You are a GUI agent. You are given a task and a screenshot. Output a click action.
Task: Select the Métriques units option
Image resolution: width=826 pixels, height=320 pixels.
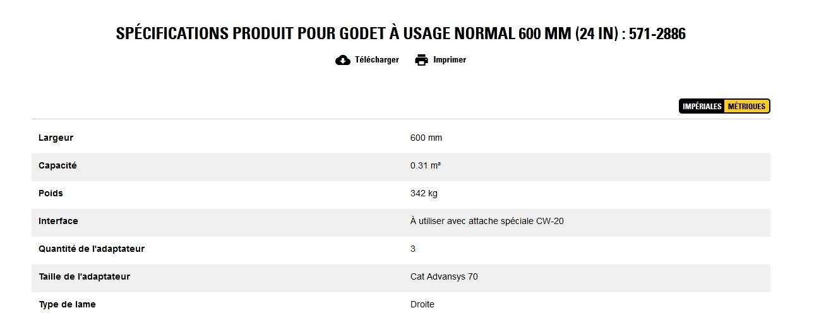pyautogui.click(x=746, y=107)
